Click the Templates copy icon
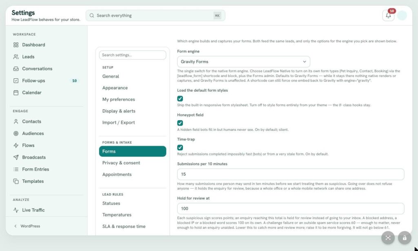 [16, 181]
